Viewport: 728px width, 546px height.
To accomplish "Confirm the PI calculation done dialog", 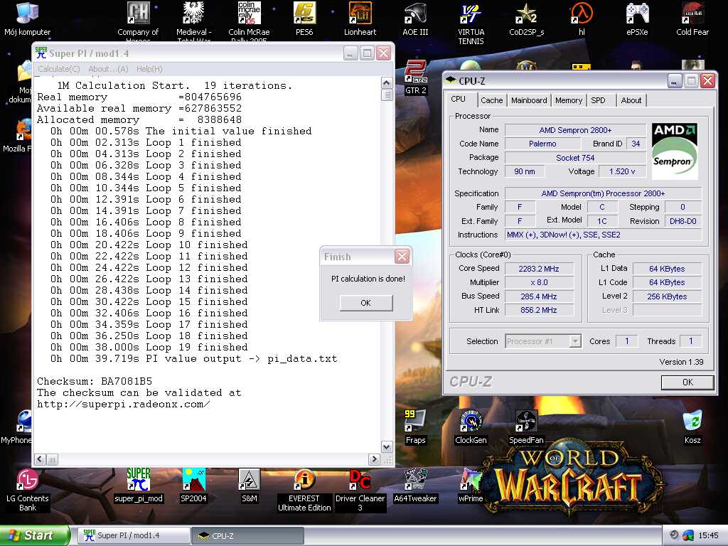I will 366,303.
